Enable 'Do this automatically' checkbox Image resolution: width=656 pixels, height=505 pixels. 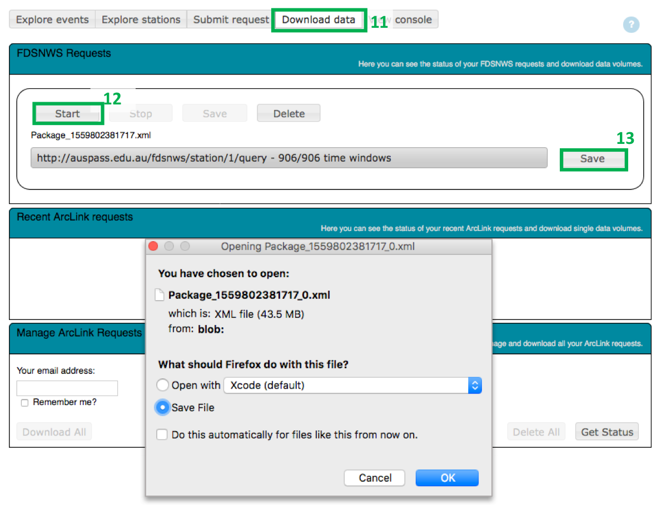click(162, 435)
